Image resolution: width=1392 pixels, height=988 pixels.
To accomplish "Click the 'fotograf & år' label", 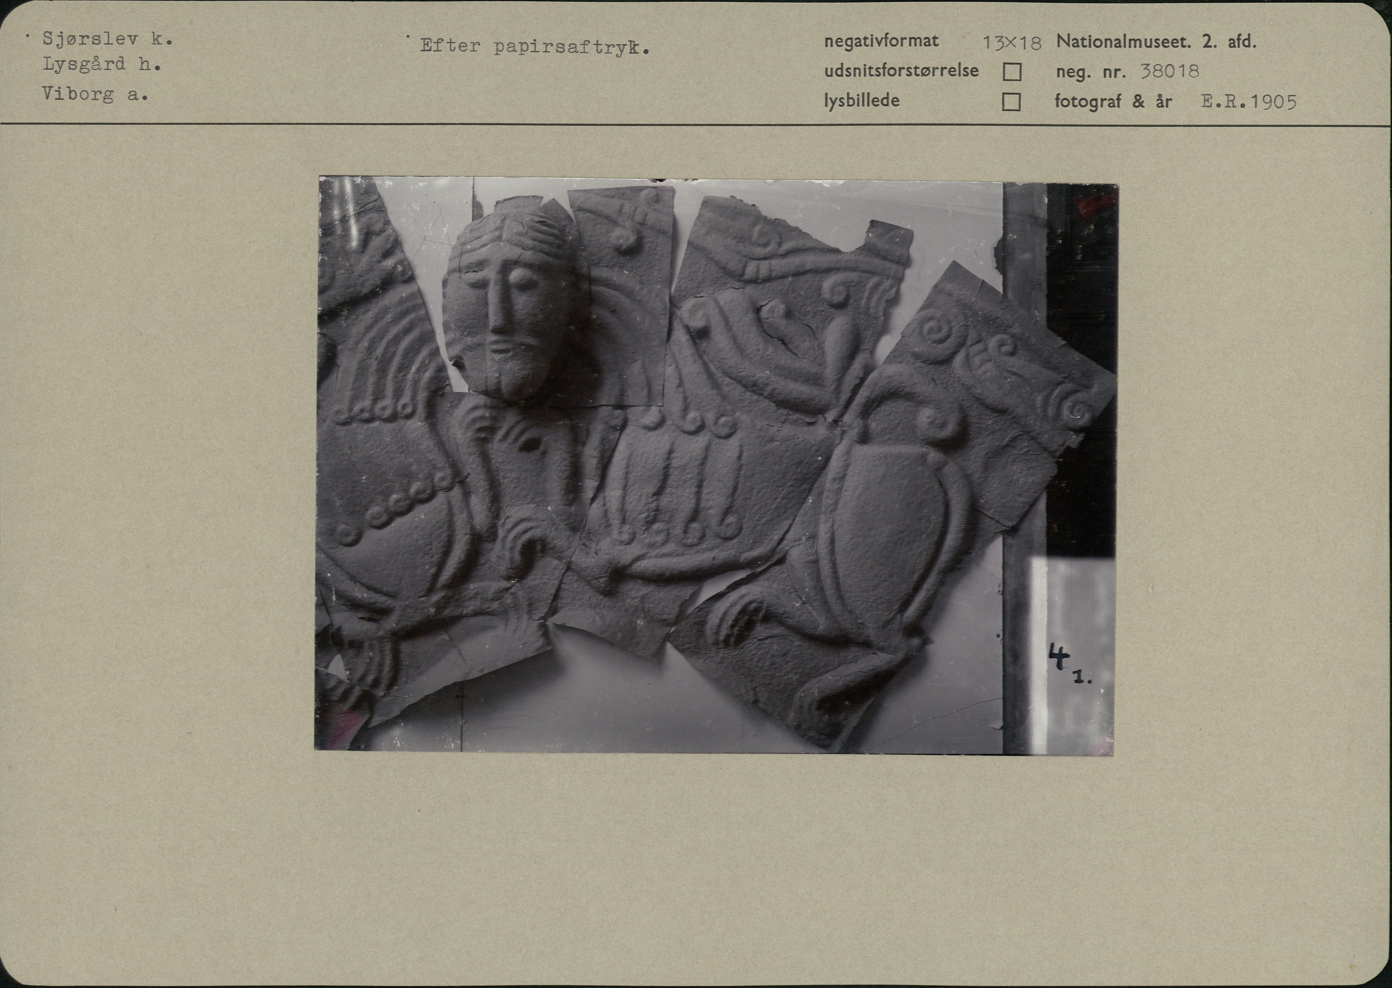I will tap(1113, 102).
